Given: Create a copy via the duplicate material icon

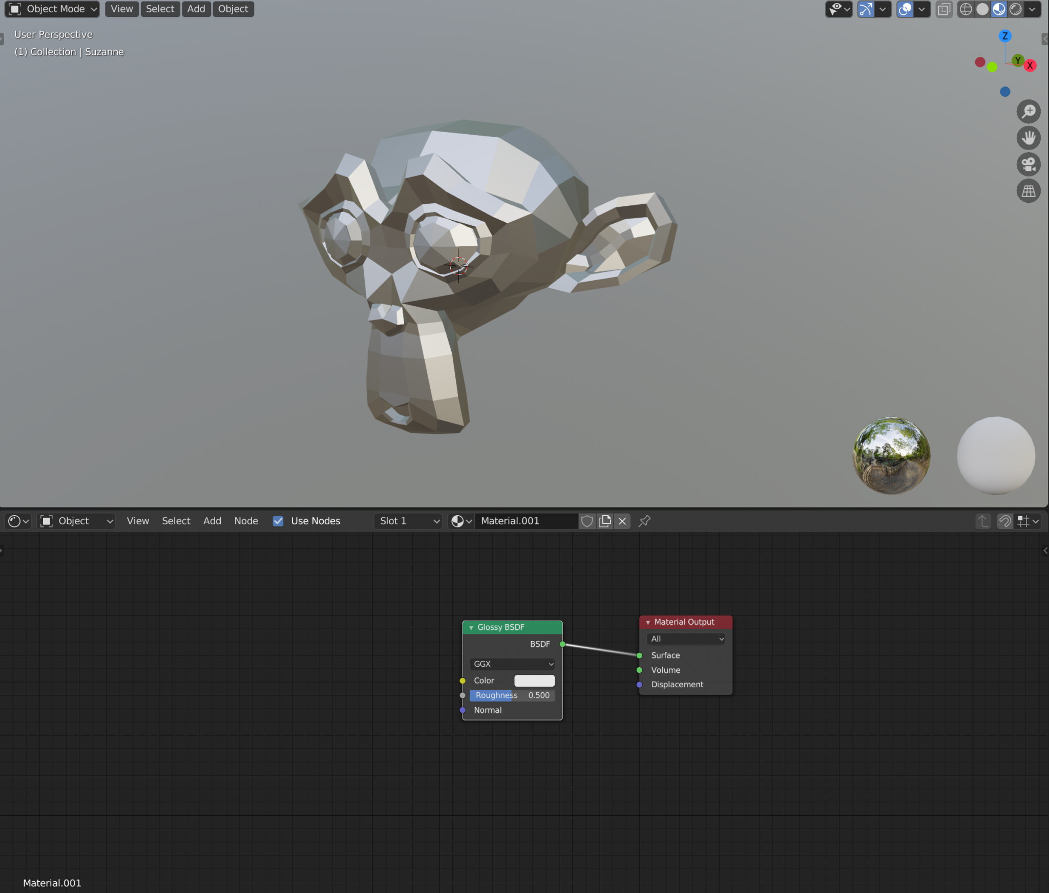Looking at the screenshot, I should tap(604, 521).
